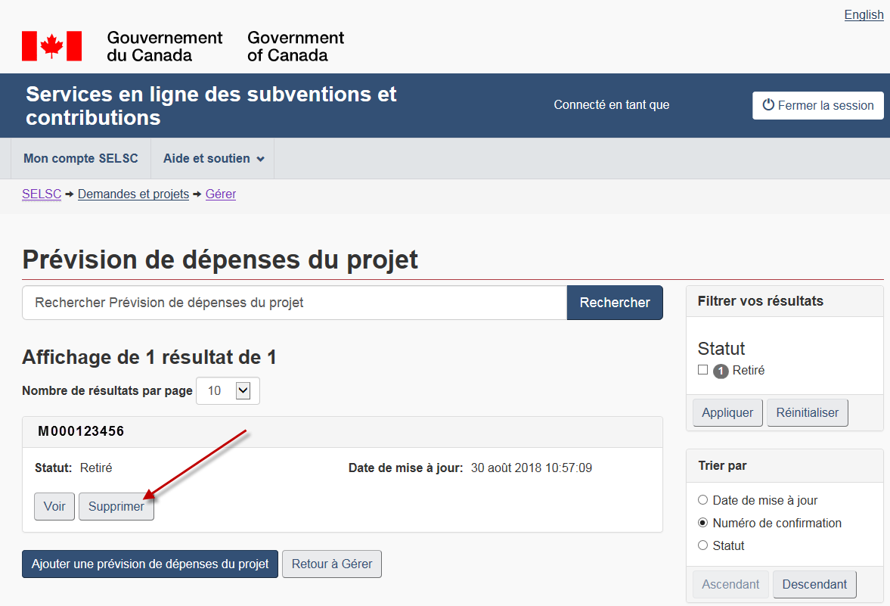Viewport: 890px width, 606px height.
Task: Select Date de mise à jour sort option
Action: (702, 500)
